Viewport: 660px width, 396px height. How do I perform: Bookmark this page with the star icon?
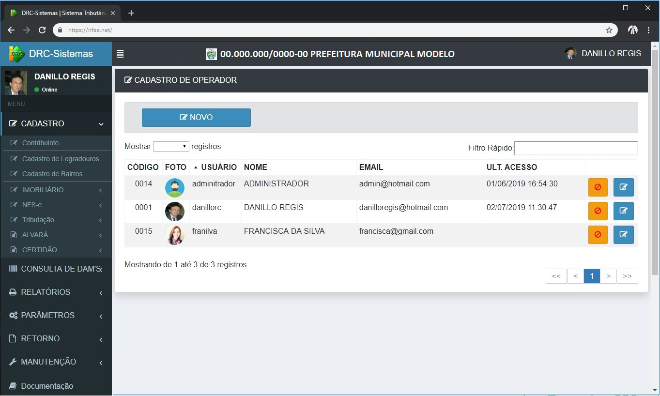click(x=609, y=30)
